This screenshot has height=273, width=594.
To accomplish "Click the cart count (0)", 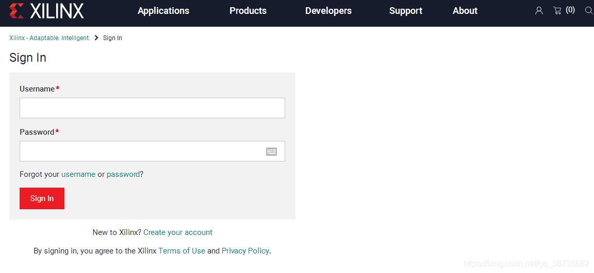I will tap(570, 10).
